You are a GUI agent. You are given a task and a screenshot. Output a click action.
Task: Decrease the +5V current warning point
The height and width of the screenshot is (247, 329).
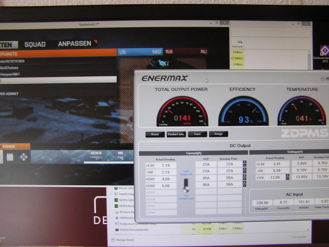tap(244, 172)
